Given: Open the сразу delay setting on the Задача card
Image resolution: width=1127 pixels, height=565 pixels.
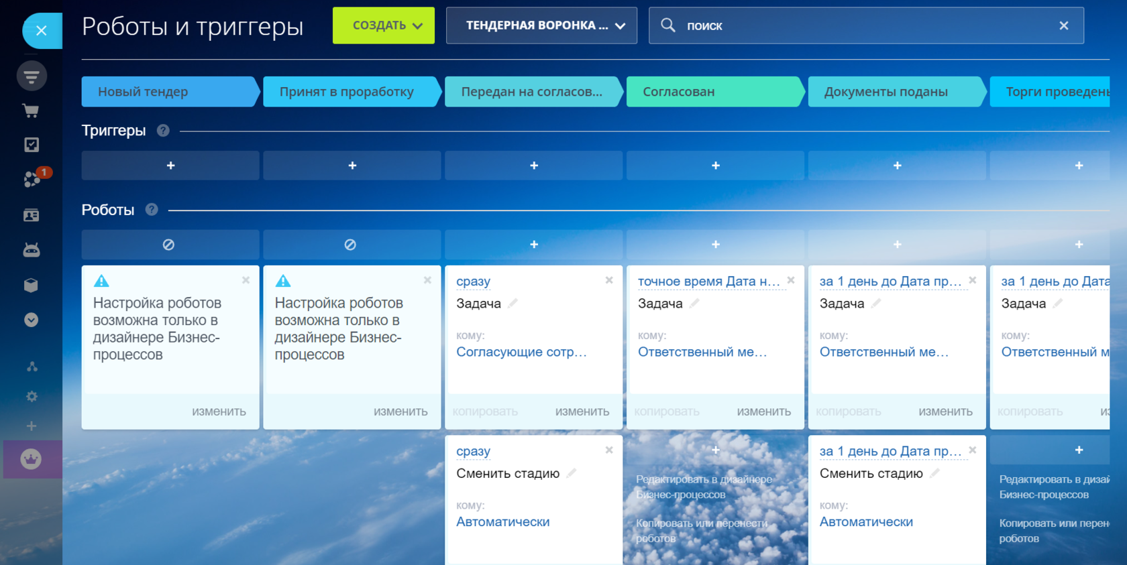Looking at the screenshot, I should click(474, 281).
